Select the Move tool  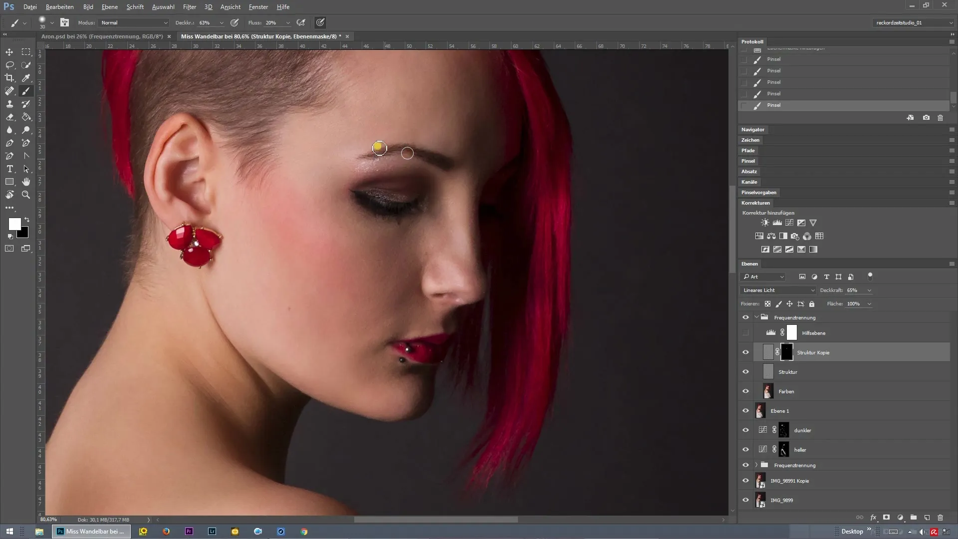pyautogui.click(x=9, y=52)
